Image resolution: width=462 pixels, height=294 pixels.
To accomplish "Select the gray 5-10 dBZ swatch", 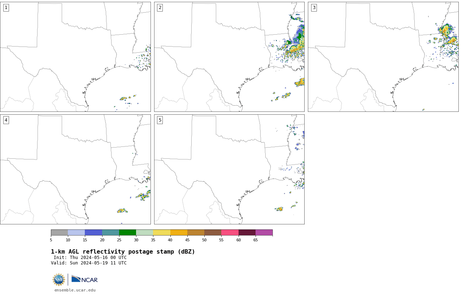I will coord(59,233).
